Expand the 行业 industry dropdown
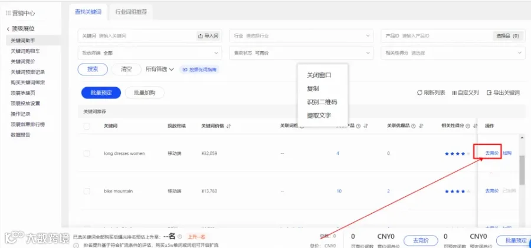 [301, 36]
